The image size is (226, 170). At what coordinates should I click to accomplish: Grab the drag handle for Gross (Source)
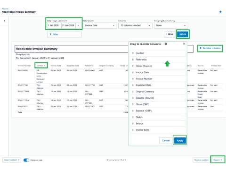point(133,66)
